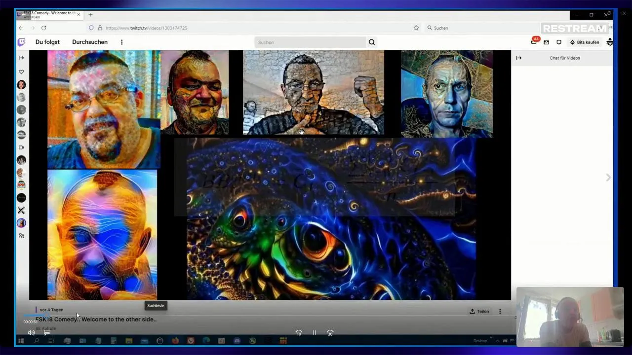The width and height of the screenshot is (632, 355).
Task: Open the shield tracking protection icon
Action: pos(91,28)
